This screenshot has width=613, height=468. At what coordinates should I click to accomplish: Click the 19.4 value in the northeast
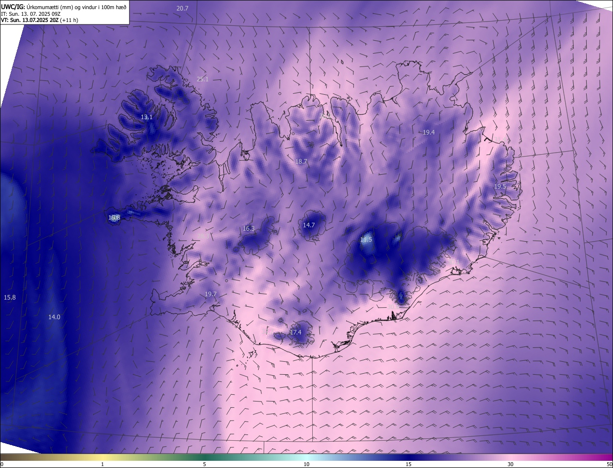coord(429,133)
